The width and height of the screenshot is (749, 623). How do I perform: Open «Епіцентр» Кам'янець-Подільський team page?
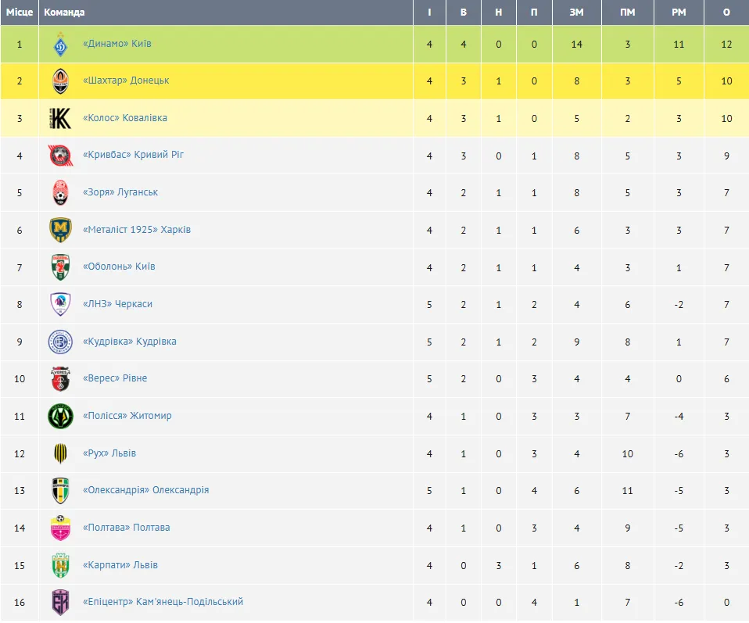(163, 601)
